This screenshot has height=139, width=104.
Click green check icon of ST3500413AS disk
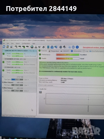3,70
